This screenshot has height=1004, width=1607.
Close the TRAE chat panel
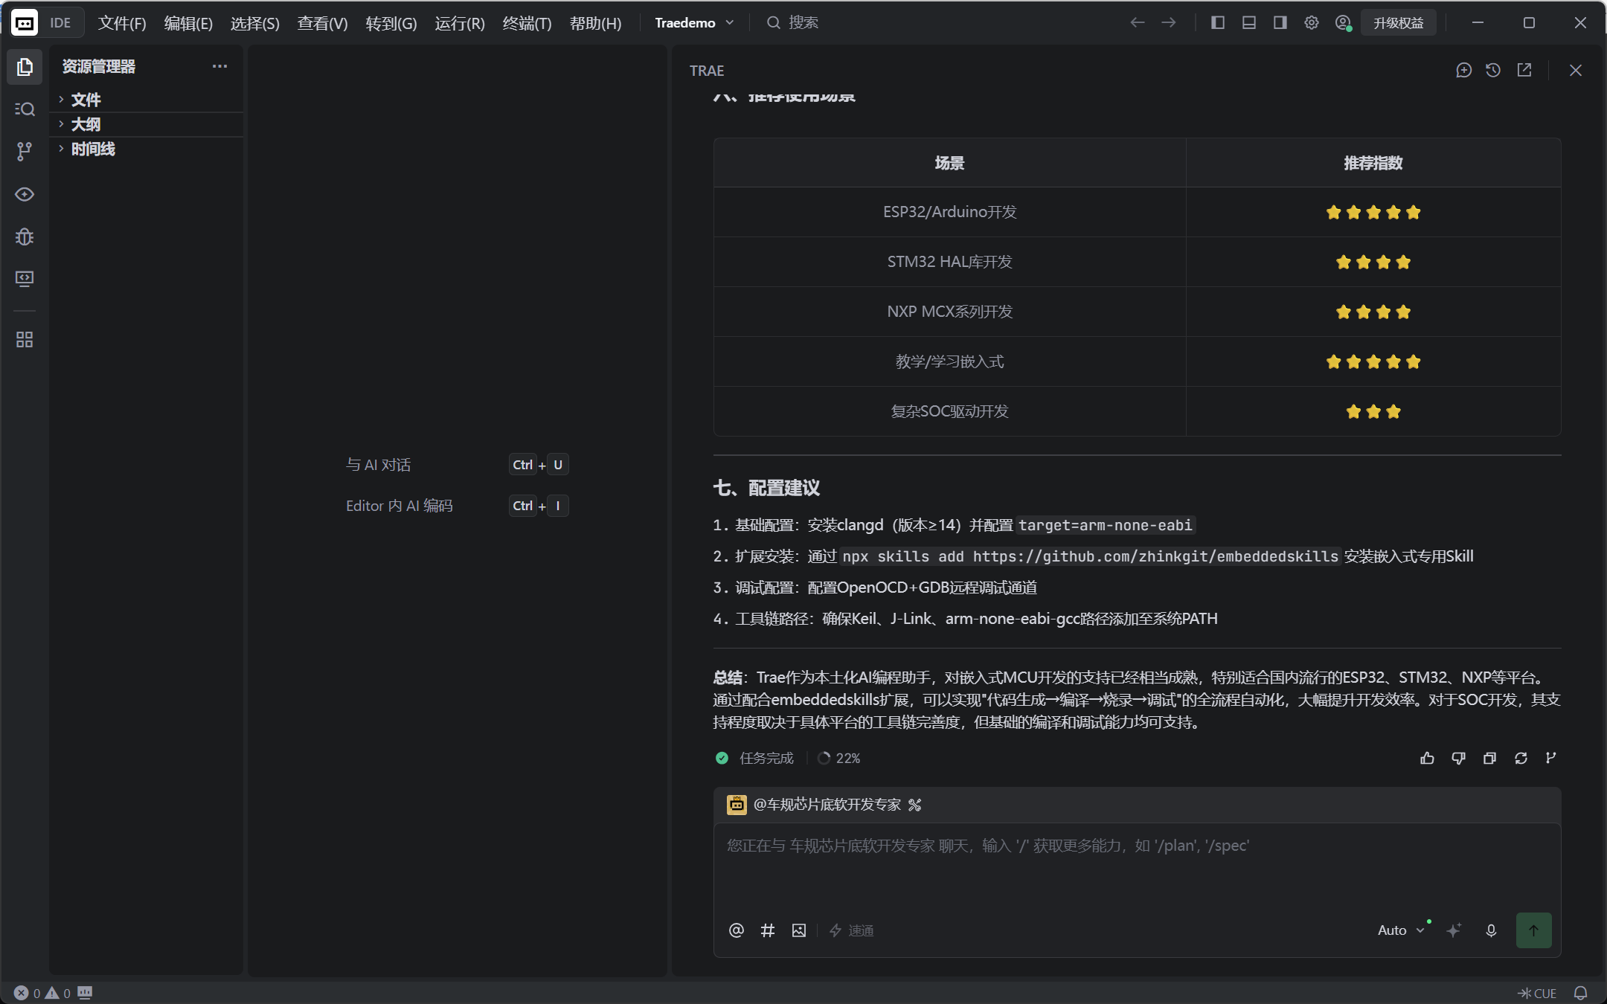(x=1576, y=70)
